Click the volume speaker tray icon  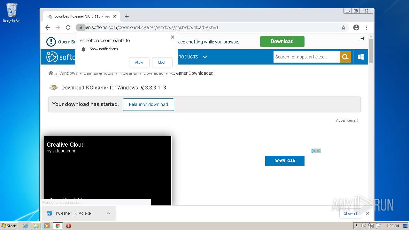(363, 226)
